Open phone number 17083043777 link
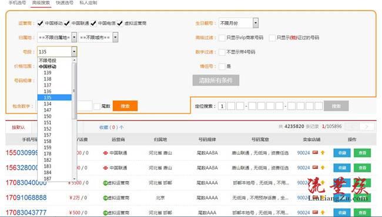 tap(26, 213)
